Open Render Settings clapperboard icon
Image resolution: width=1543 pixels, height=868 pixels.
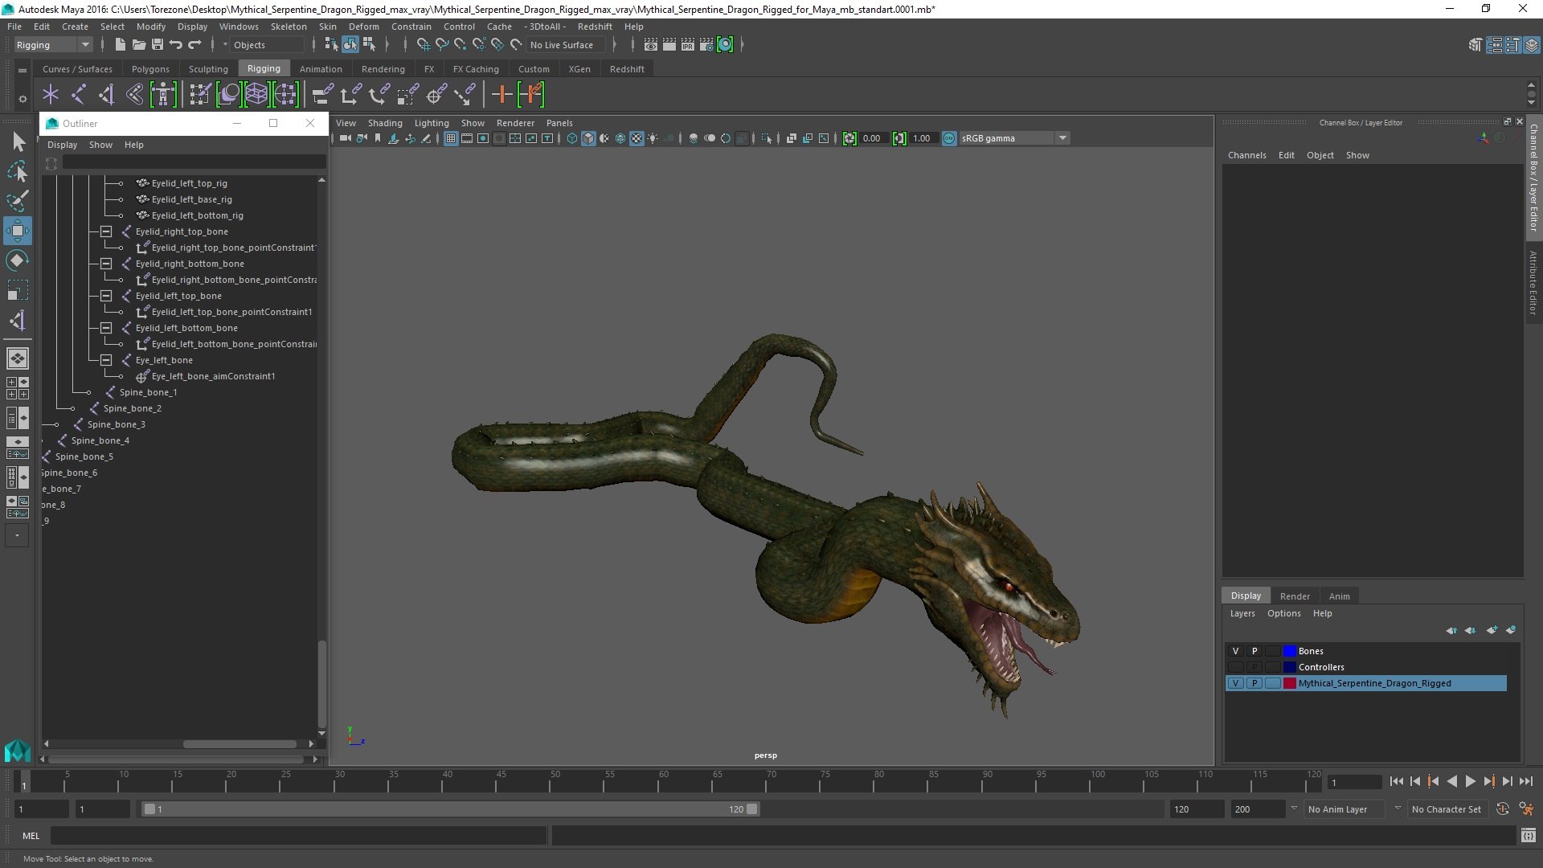click(x=706, y=45)
